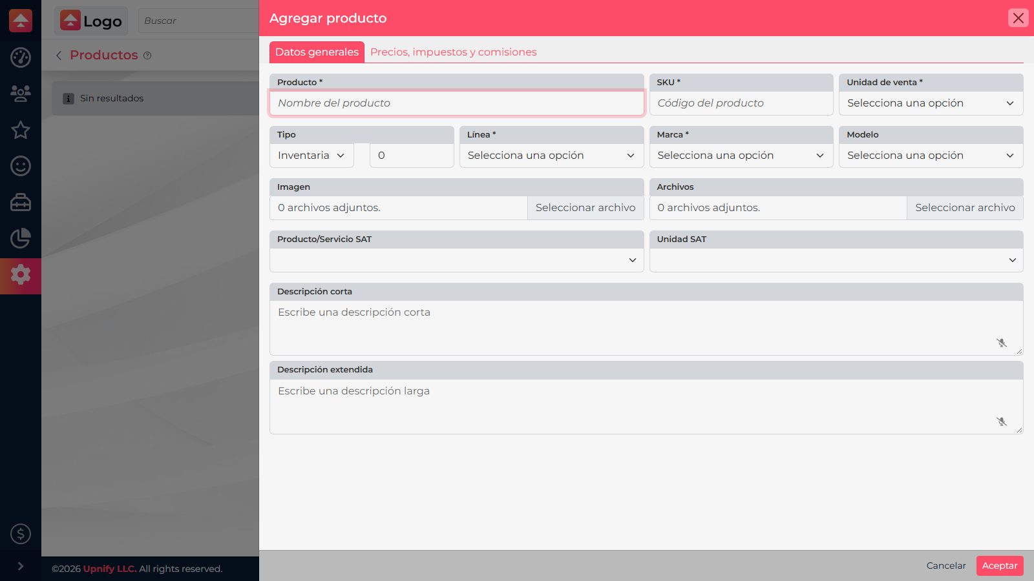Click the star favorites icon in sidebar
Screen dimensions: 1034x581
point(21,130)
